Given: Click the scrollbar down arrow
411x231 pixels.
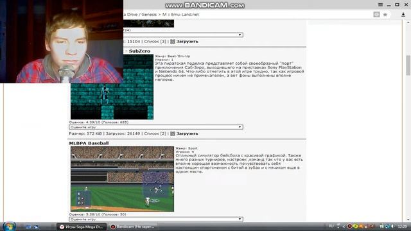Looking at the screenshot, I should click(x=408, y=219).
